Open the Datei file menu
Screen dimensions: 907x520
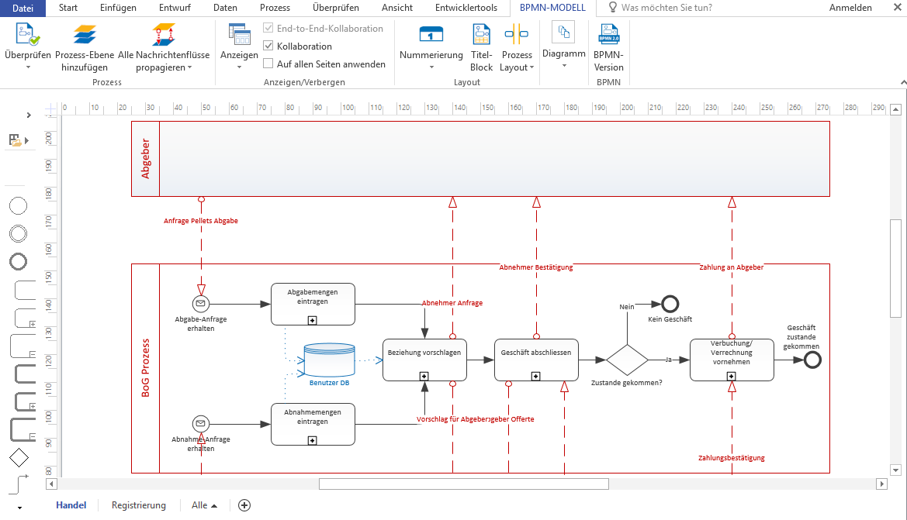[24, 8]
